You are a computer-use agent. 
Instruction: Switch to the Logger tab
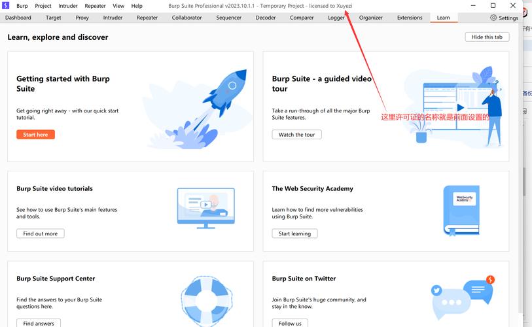[x=336, y=18]
